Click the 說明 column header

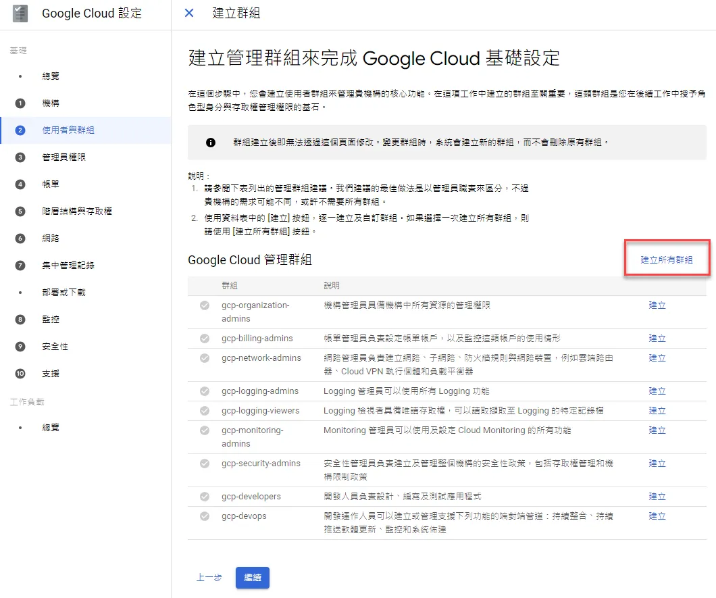pyautogui.click(x=332, y=286)
